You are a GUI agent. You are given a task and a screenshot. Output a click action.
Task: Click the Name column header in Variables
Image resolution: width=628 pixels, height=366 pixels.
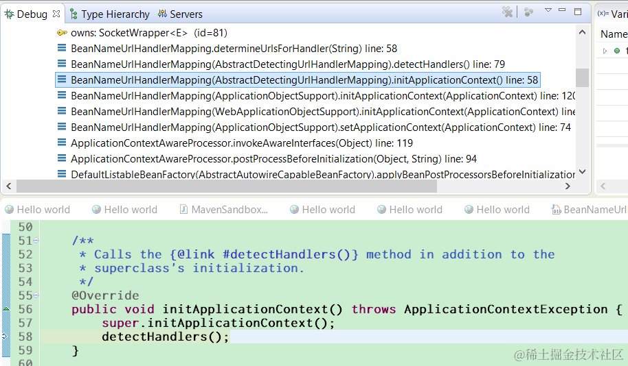tap(614, 34)
